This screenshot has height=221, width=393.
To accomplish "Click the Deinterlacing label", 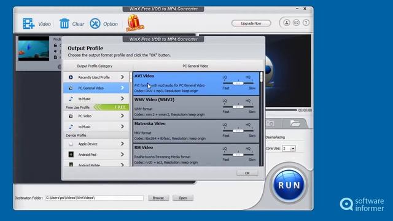I will (x=275, y=138).
